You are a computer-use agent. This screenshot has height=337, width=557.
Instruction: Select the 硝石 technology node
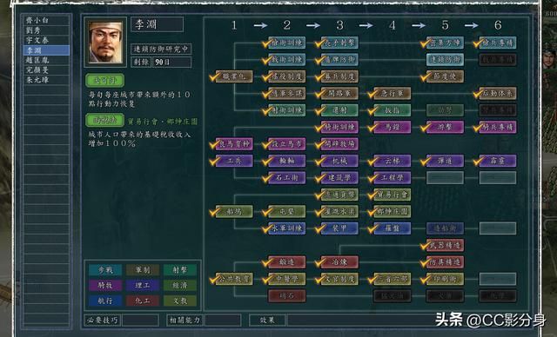point(287,296)
